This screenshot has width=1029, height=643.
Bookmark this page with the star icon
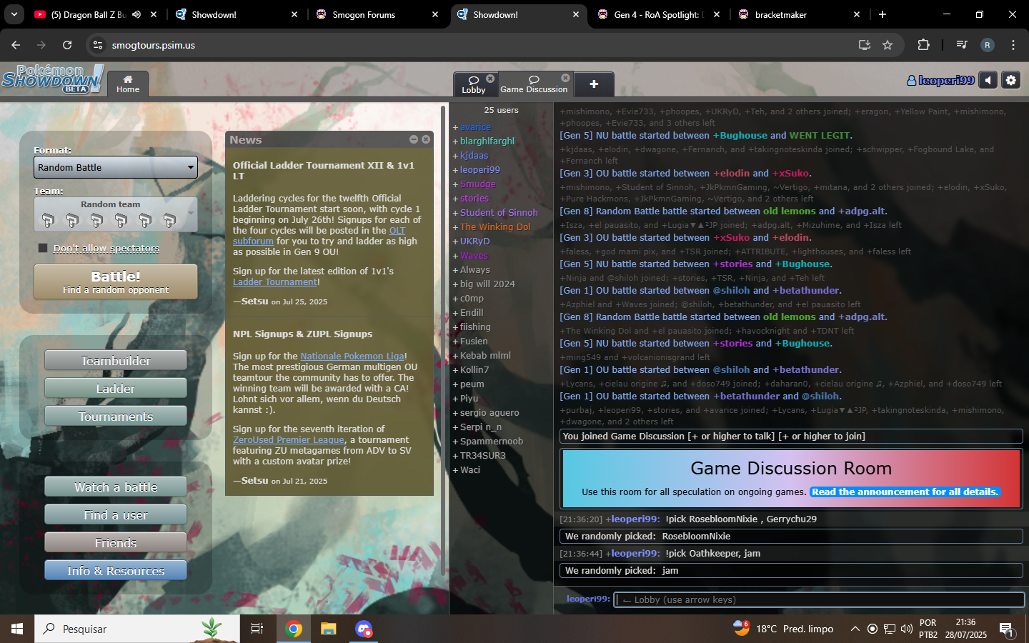pos(888,45)
